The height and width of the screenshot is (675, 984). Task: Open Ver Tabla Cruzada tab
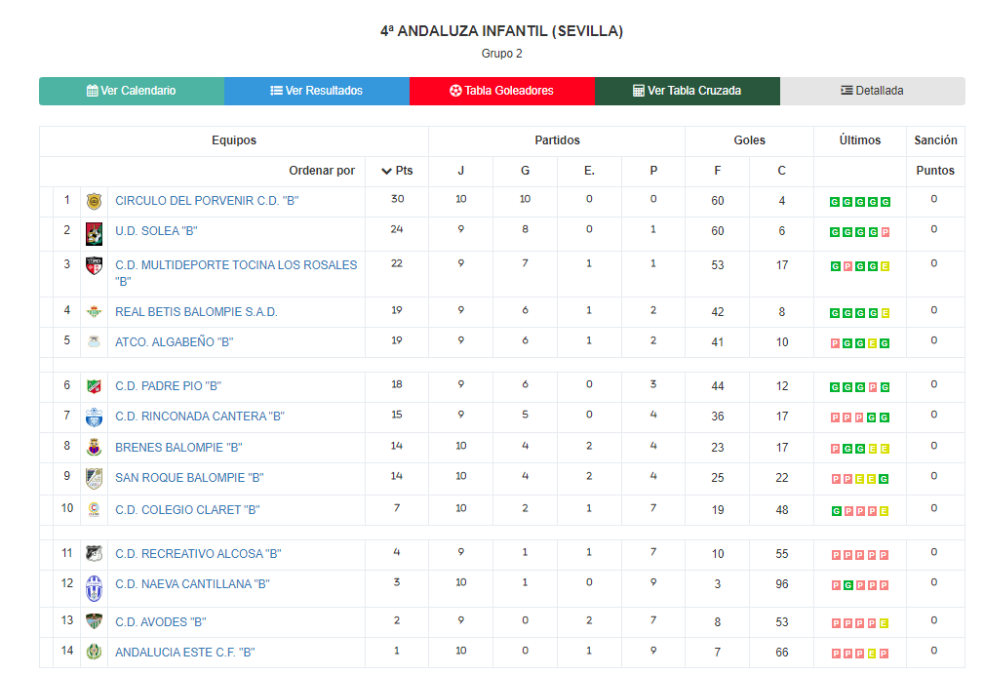click(x=688, y=91)
